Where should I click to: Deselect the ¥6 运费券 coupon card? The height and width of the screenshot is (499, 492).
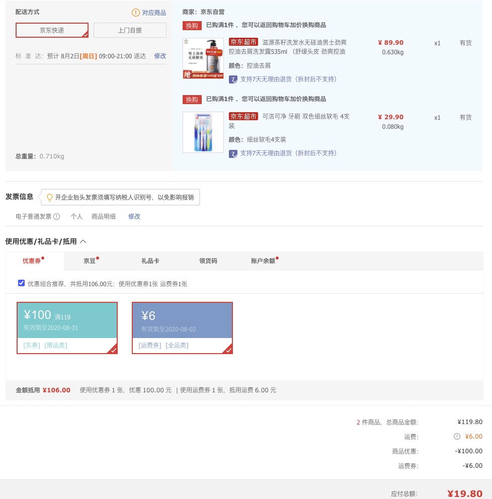pos(182,328)
